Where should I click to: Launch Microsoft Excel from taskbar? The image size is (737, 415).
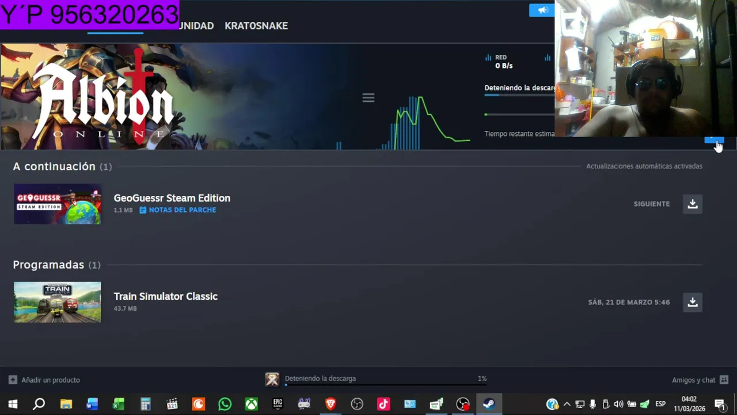(119, 404)
